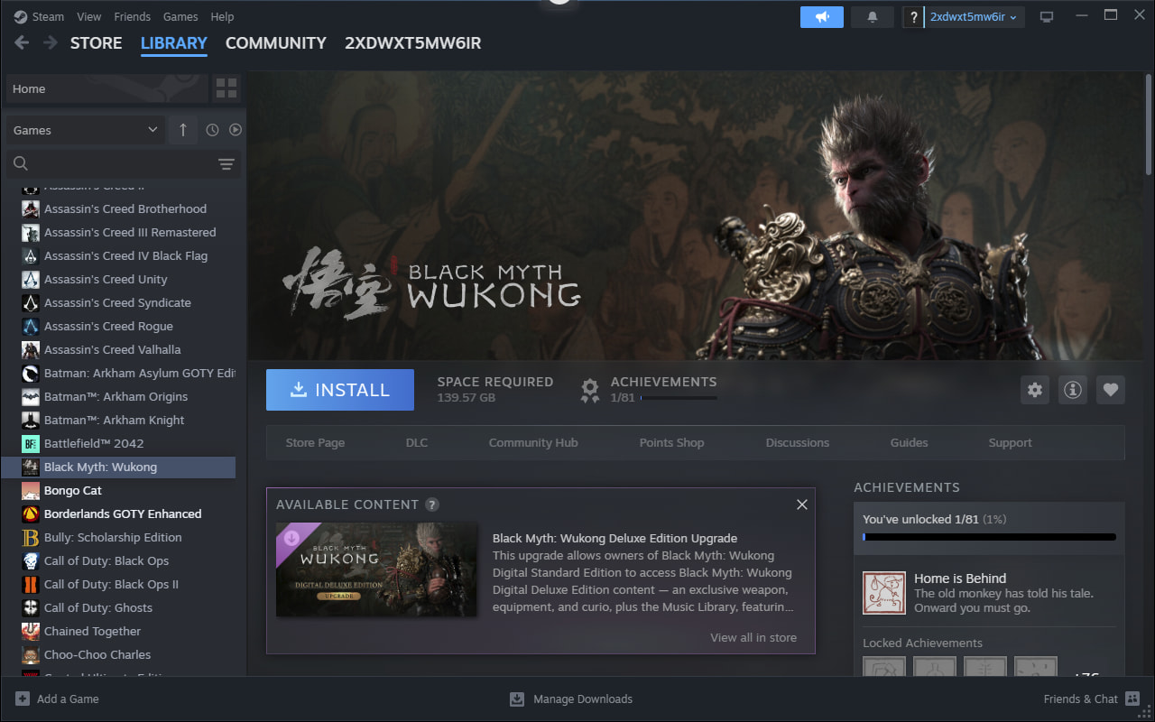
Task: Go to the STORE tab
Action: [97, 42]
